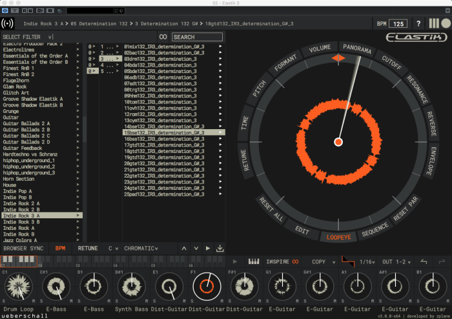Image resolution: width=452 pixels, height=319 pixels.
Task: Select the VOLUME wheel segment
Action: point(320,48)
